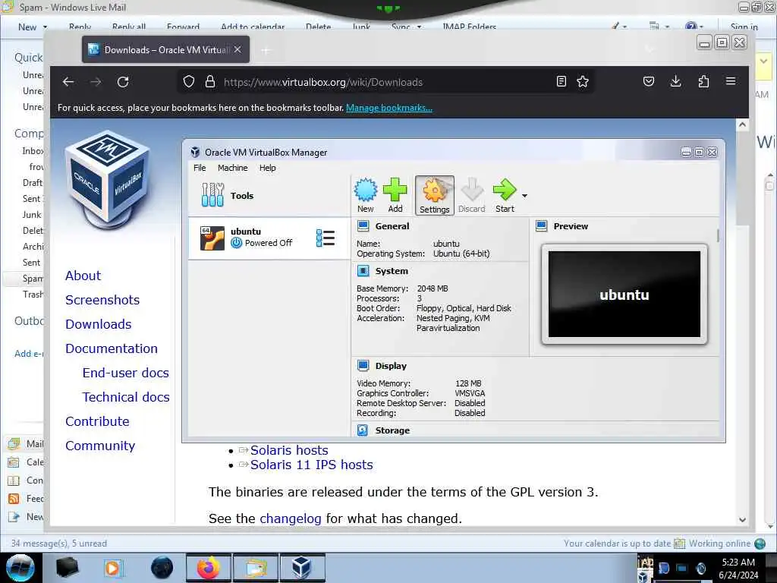This screenshot has width=777, height=583.
Task: Open the File menu in VirtualBox Manager
Action: point(200,168)
